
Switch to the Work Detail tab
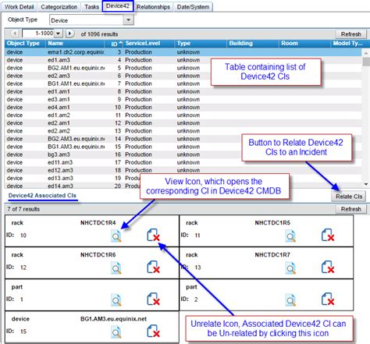pyautogui.click(x=19, y=7)
